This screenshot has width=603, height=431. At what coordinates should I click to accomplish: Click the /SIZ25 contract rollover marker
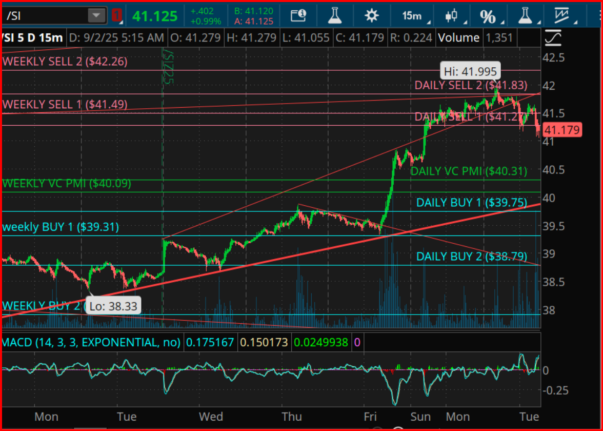pos(168,66)
